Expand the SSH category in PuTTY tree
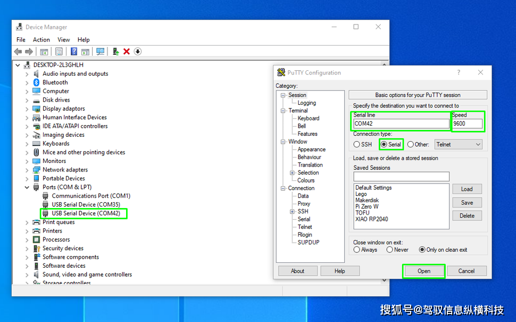 (292, 211)
